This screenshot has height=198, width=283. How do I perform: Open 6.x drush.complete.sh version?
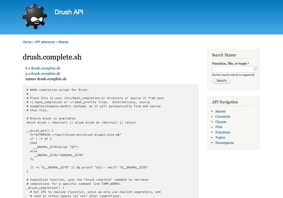(x=43, y=68)
